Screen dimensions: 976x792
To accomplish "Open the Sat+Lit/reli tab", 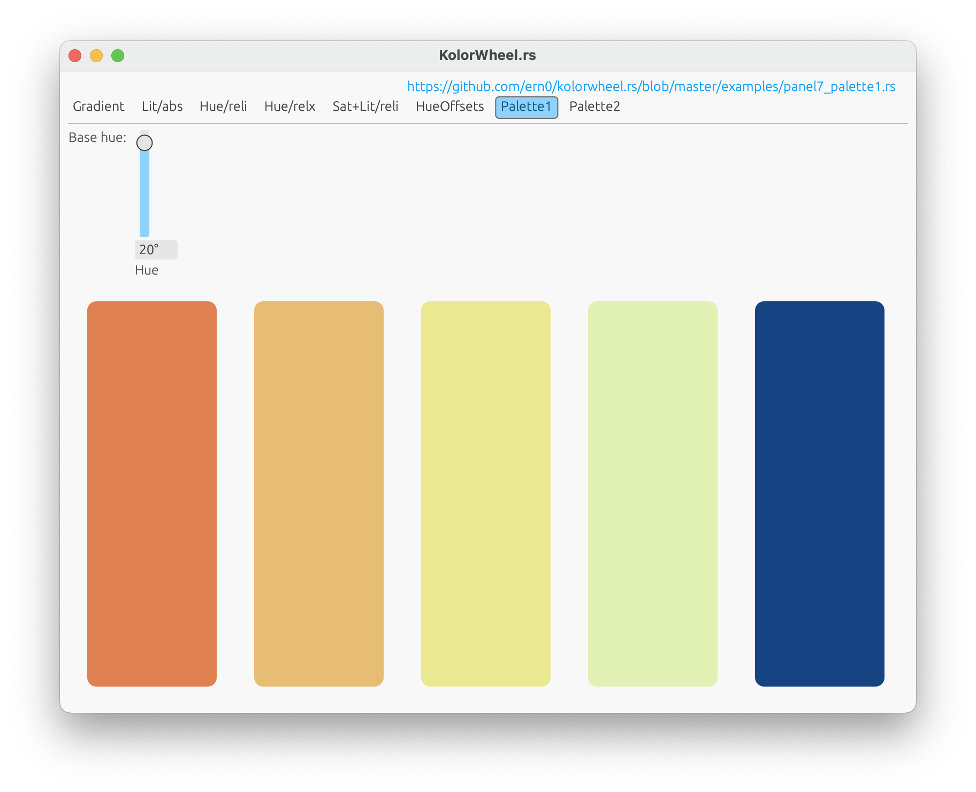I will coord(365,106).
